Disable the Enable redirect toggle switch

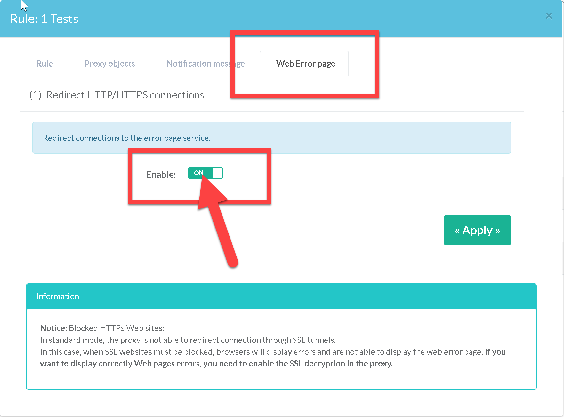[205, 173]
